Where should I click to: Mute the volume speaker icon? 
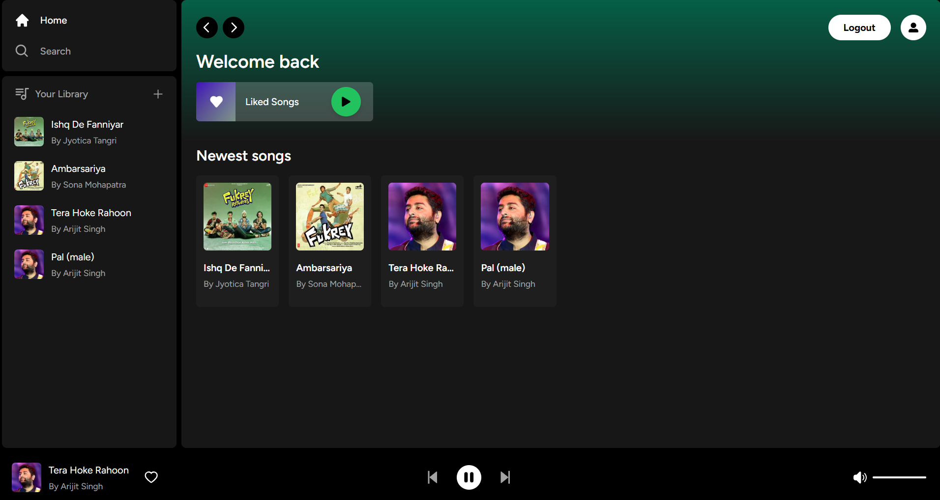click(859, 477)
